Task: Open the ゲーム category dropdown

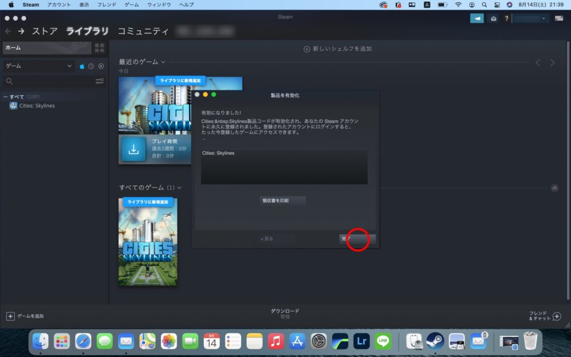Action: click(x=39, y=66)
